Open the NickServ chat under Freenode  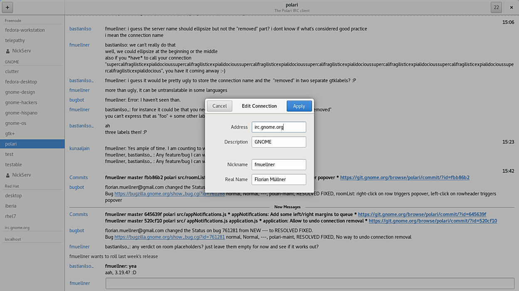click(21, 51)
